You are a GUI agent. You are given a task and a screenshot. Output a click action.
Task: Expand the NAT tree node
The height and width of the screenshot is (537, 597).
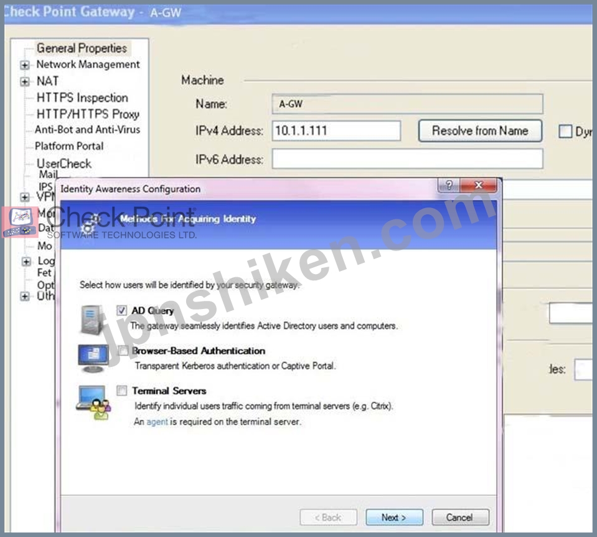25,82
